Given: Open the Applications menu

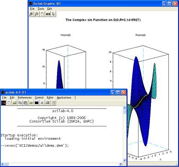Looking at the screenshot, I should click(x=64, y=98).
